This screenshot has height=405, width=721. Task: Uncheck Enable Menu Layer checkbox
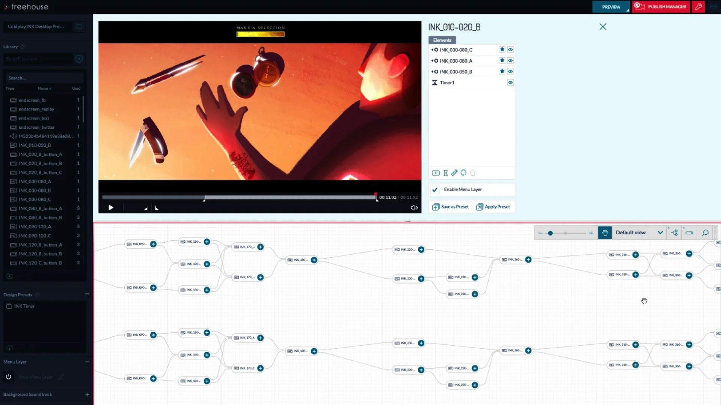(x=435, y=190)
